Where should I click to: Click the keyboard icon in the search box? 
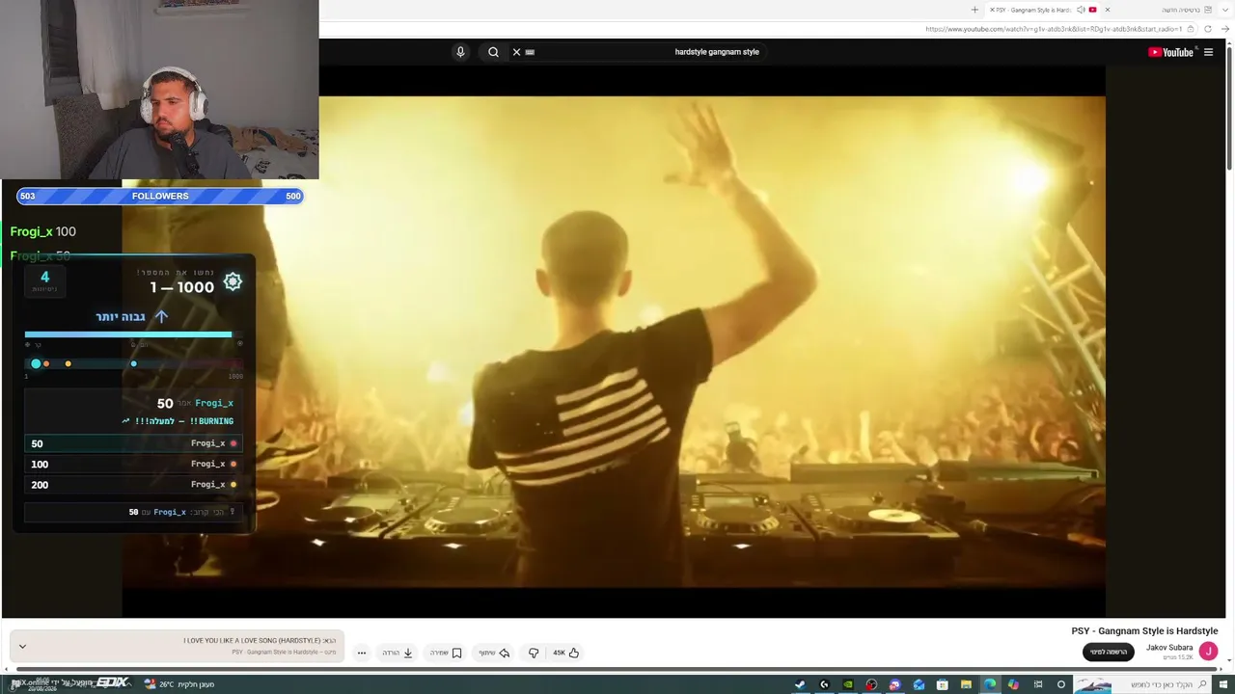[530, 52]
